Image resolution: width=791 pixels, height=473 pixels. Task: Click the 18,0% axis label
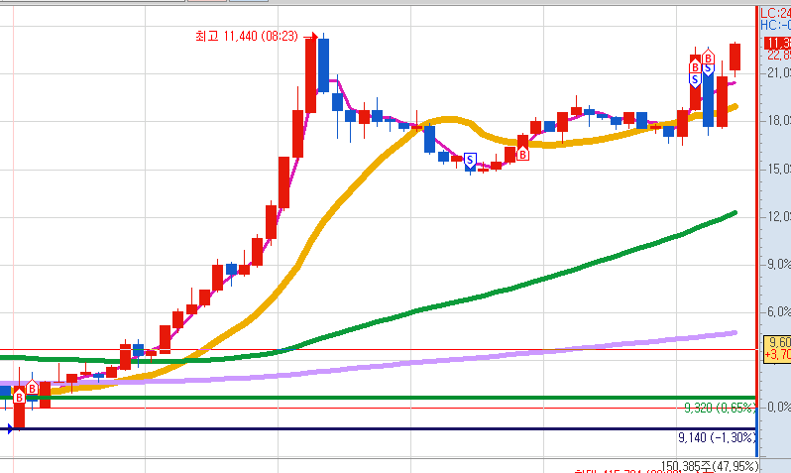click(x=778, y=121)
